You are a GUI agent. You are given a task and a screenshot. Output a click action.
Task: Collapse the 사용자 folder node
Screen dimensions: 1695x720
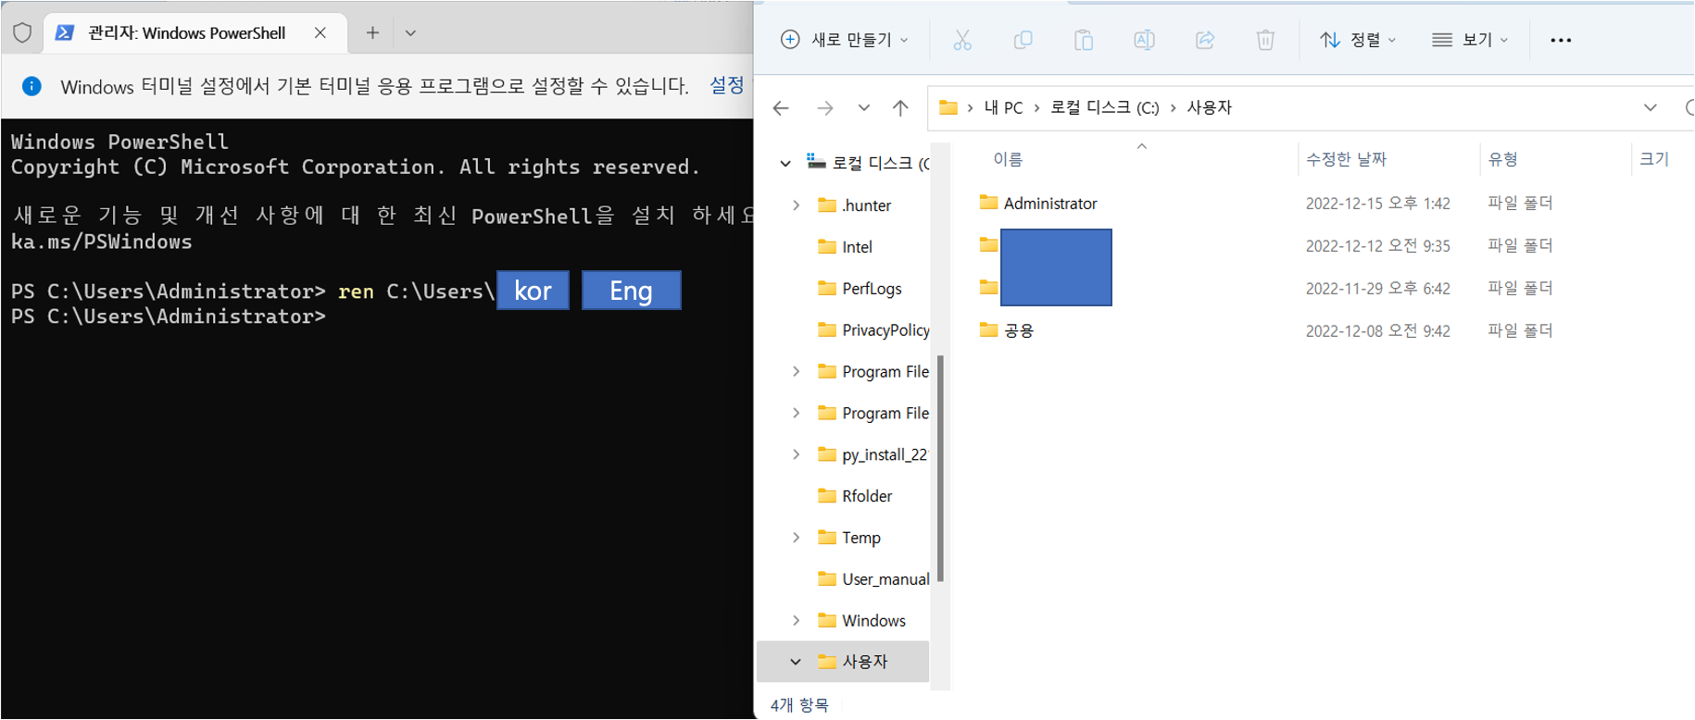tap(796, 662)
